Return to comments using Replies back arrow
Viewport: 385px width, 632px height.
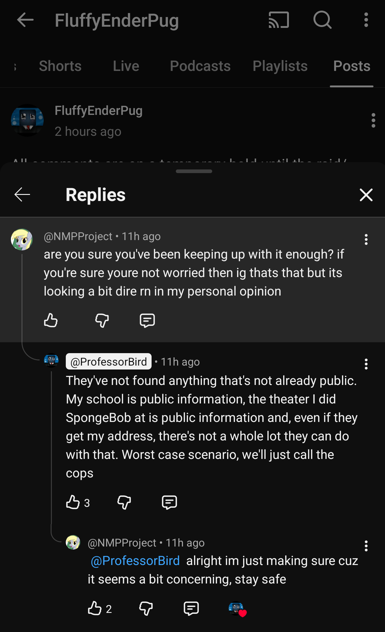pyautogui.click(x=22, y=195)
